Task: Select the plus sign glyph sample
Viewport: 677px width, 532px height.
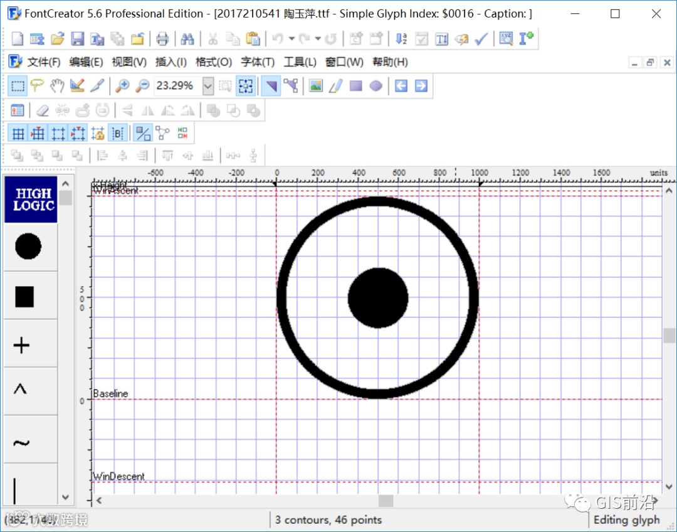Action: click(22, 344)
